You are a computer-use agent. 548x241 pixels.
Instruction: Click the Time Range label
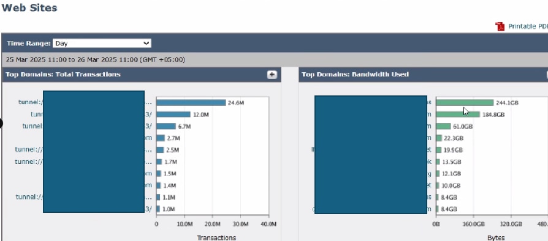[x=29, y=43]
